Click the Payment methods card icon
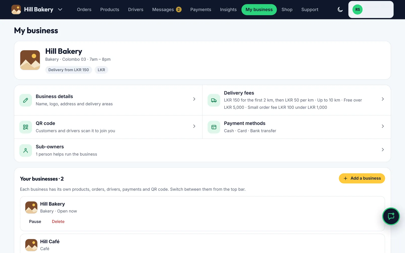 pos(214,127)
